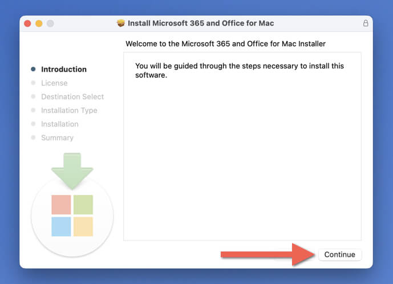The height and width of the screenshot is (284, 393).
Task: Select the License step
Action: [54, 83]
